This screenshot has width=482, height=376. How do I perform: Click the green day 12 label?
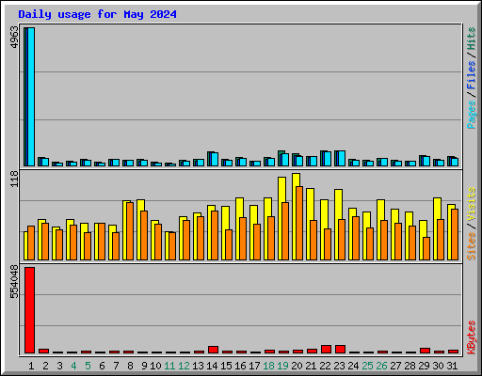tap(184, 366)
